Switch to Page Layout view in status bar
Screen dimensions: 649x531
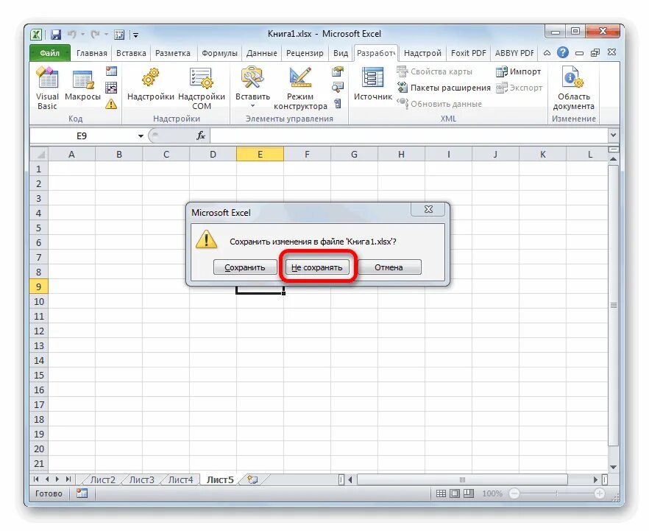[x=455, y=493]
